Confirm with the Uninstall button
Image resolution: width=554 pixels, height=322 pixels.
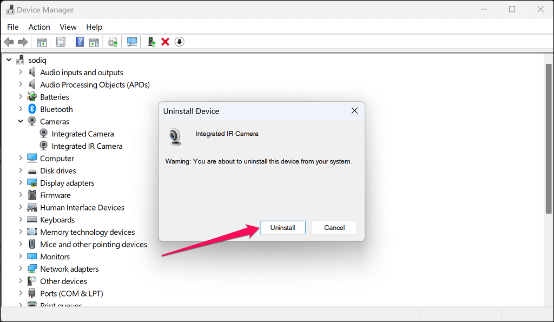coord(282,228)
